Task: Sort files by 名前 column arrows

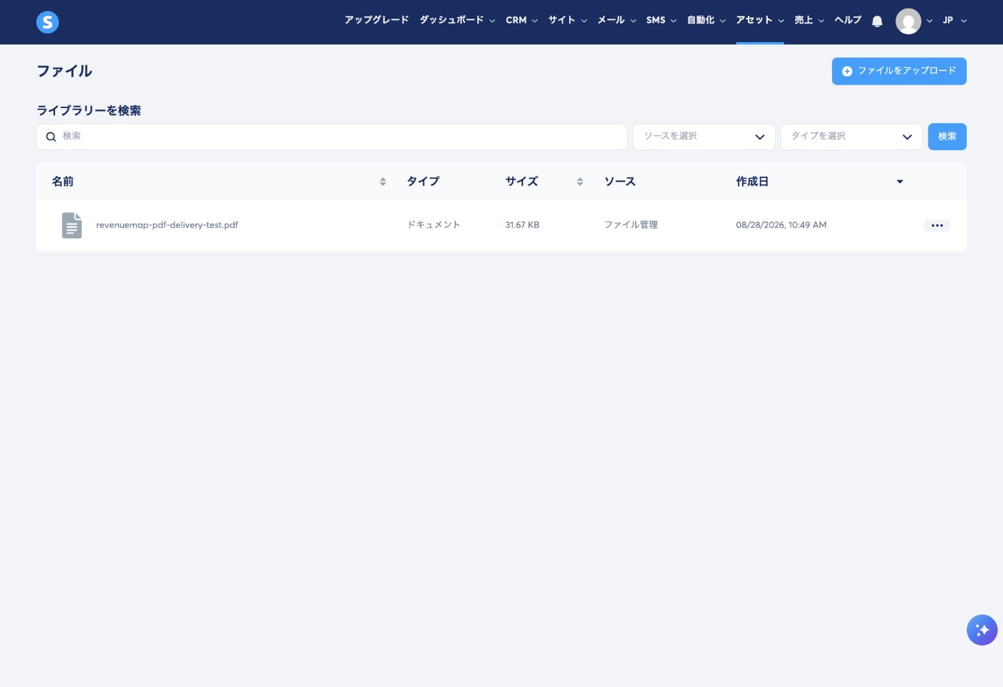Action: click(383, 182)
